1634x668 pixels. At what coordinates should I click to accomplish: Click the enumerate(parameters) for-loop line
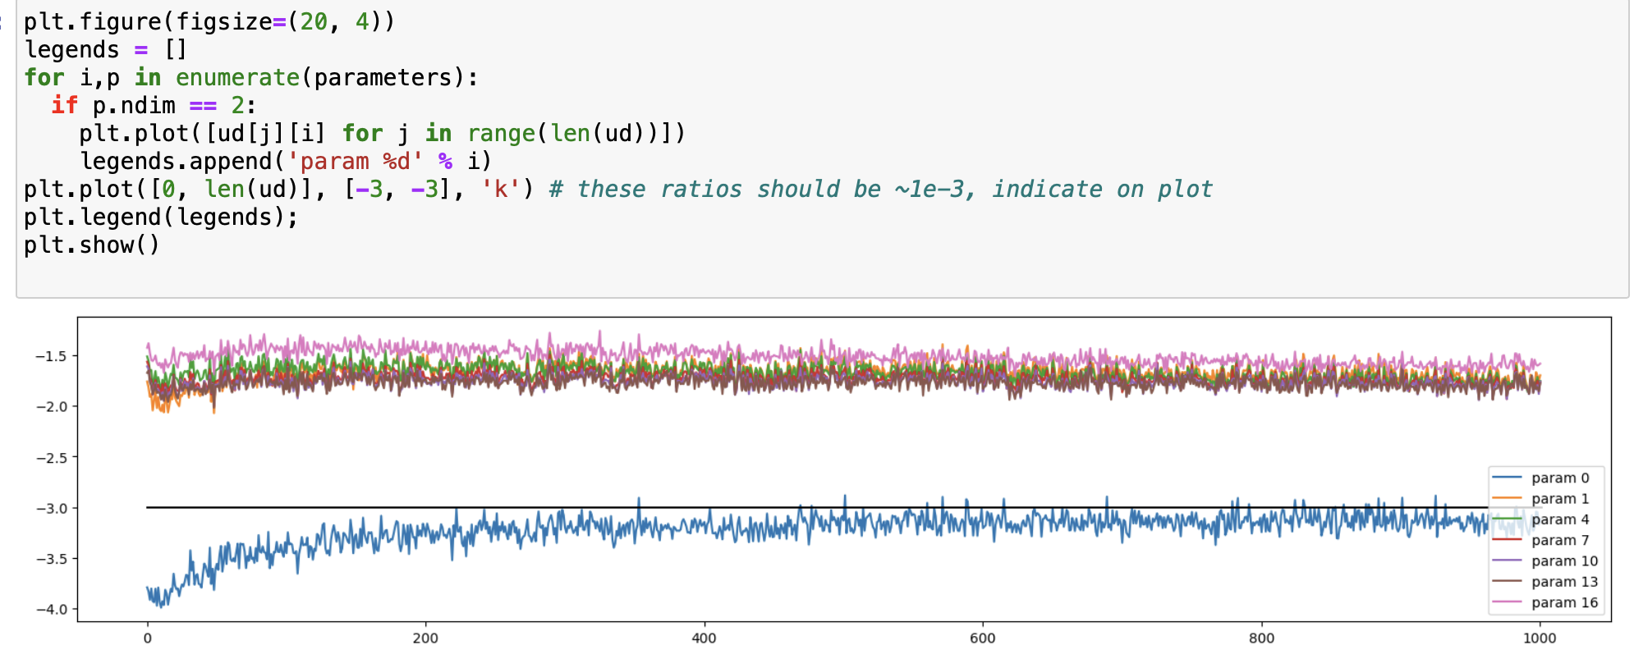click(x=250, y=77)
